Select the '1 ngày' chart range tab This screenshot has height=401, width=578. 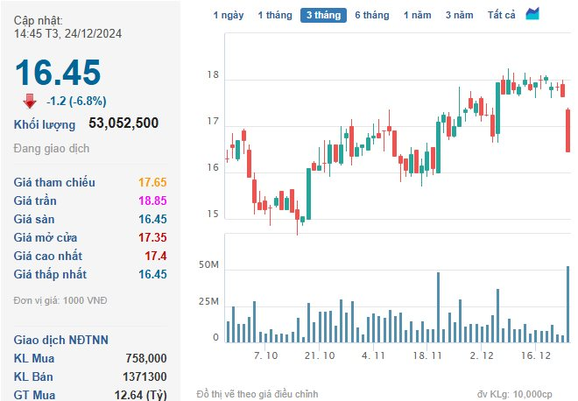point(229,15)
